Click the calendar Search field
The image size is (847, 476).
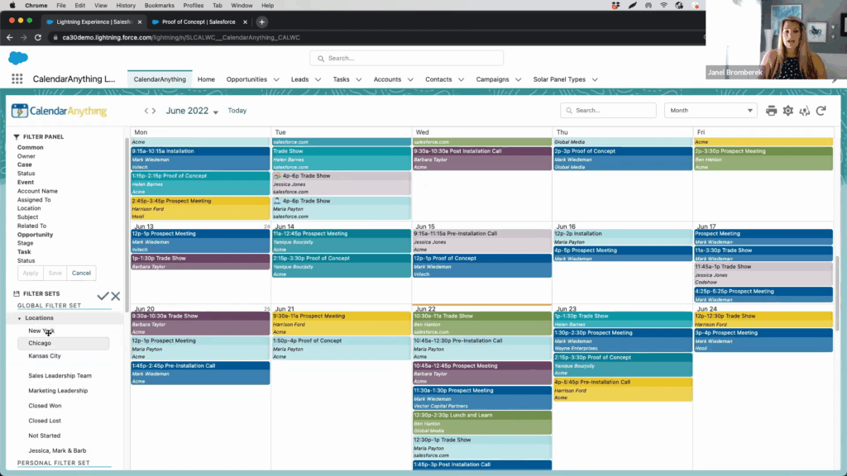[x=608, y=111]
